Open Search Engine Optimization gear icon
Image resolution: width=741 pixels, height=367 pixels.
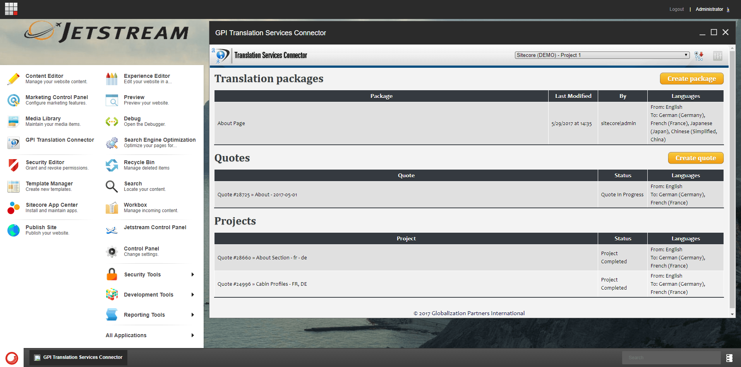[112, 143]
